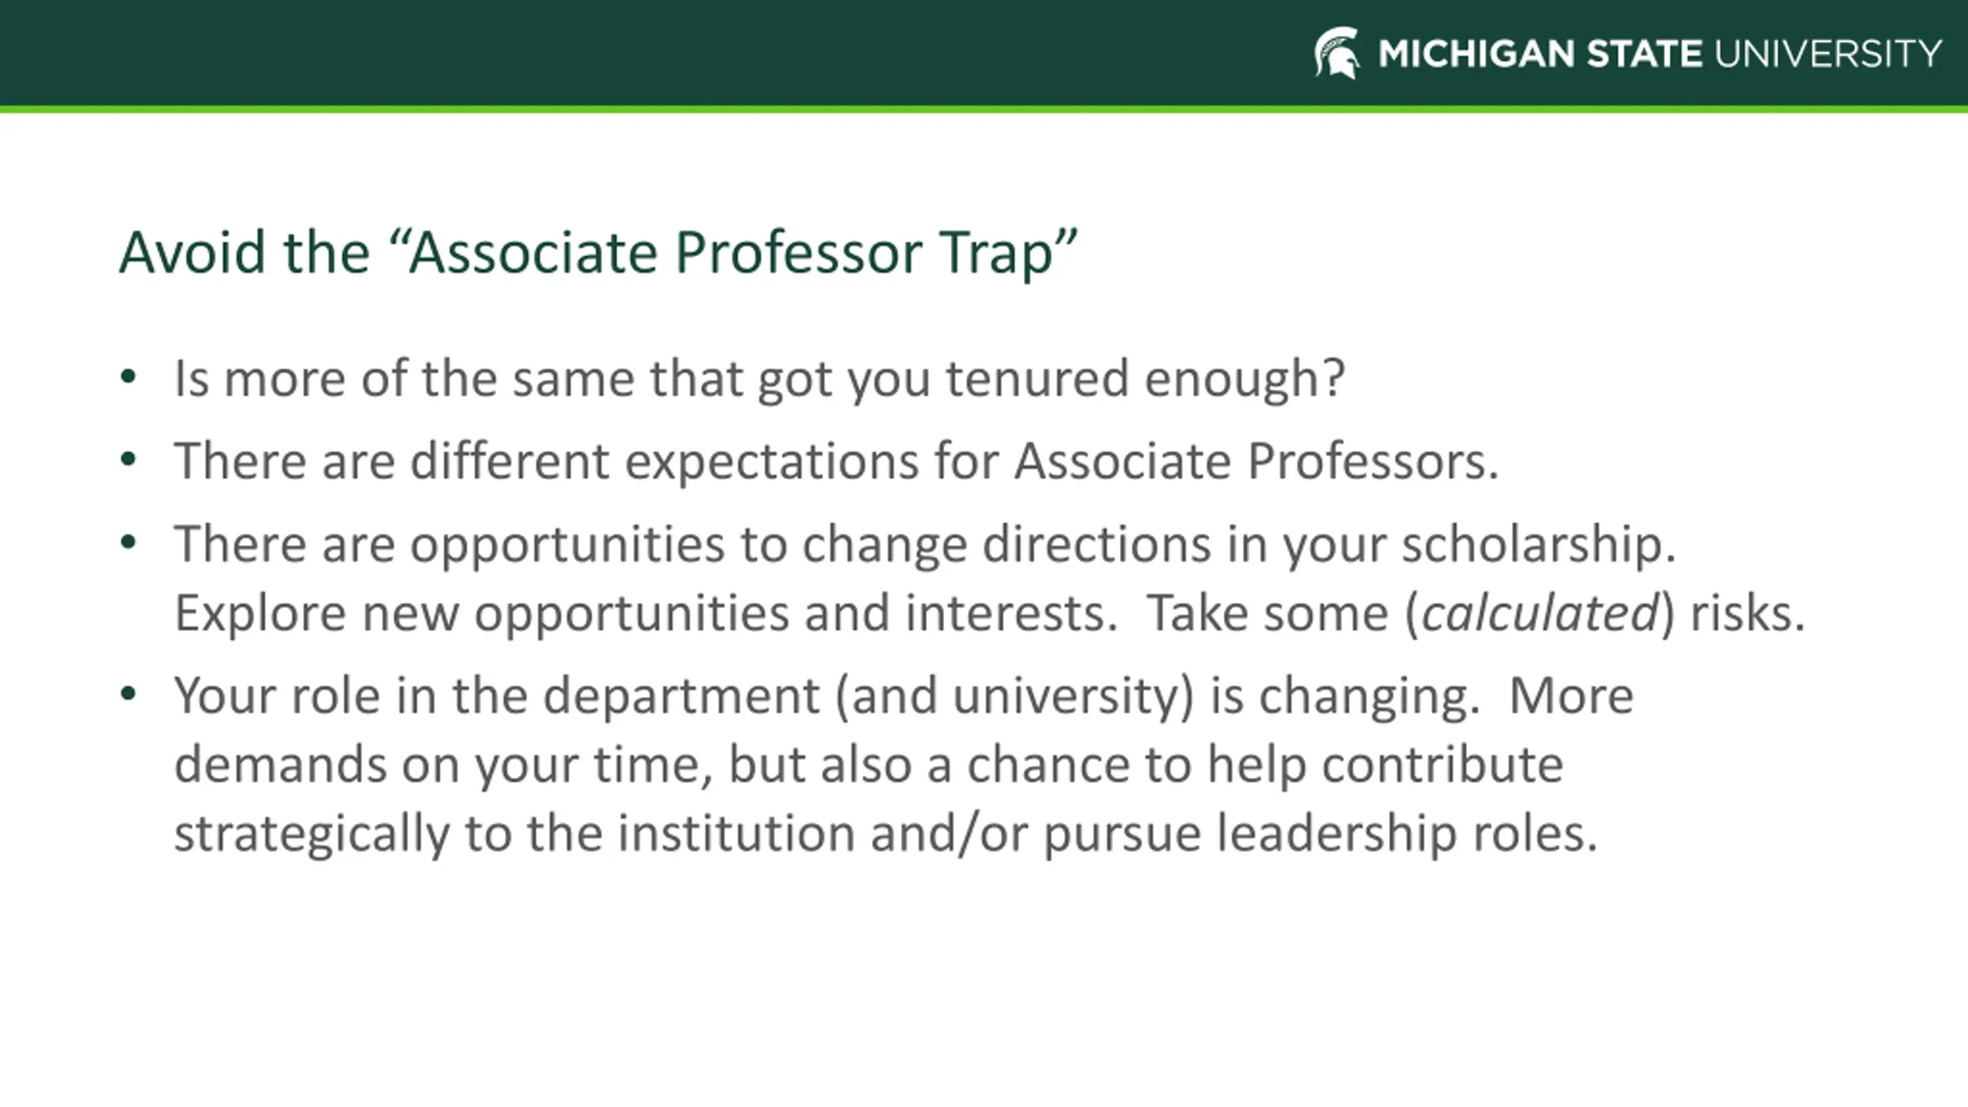This screenshot has height=1107, width=1968.
Task: Click "Explore new opportunities and interests" text
Action: tap(645, 613)
